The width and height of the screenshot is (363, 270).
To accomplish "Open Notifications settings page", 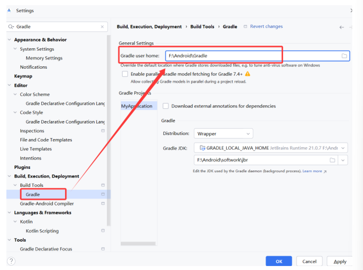I will (34, 67).
